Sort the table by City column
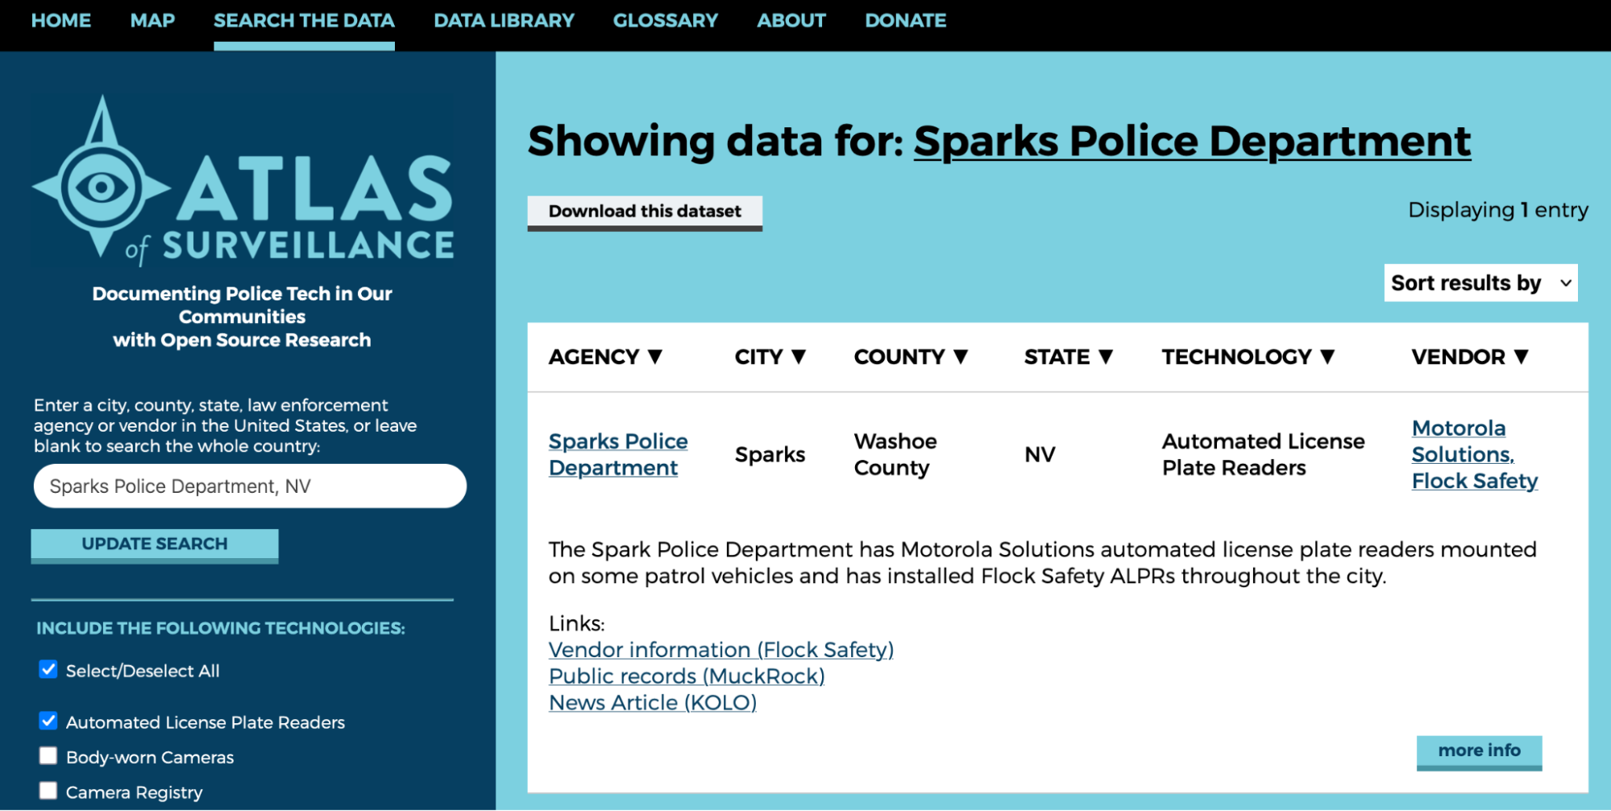 [x=770, y=357]
